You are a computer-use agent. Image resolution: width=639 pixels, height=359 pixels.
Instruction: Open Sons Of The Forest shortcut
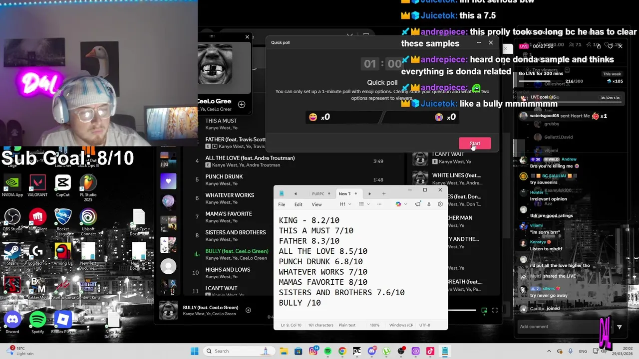(12, 290)
